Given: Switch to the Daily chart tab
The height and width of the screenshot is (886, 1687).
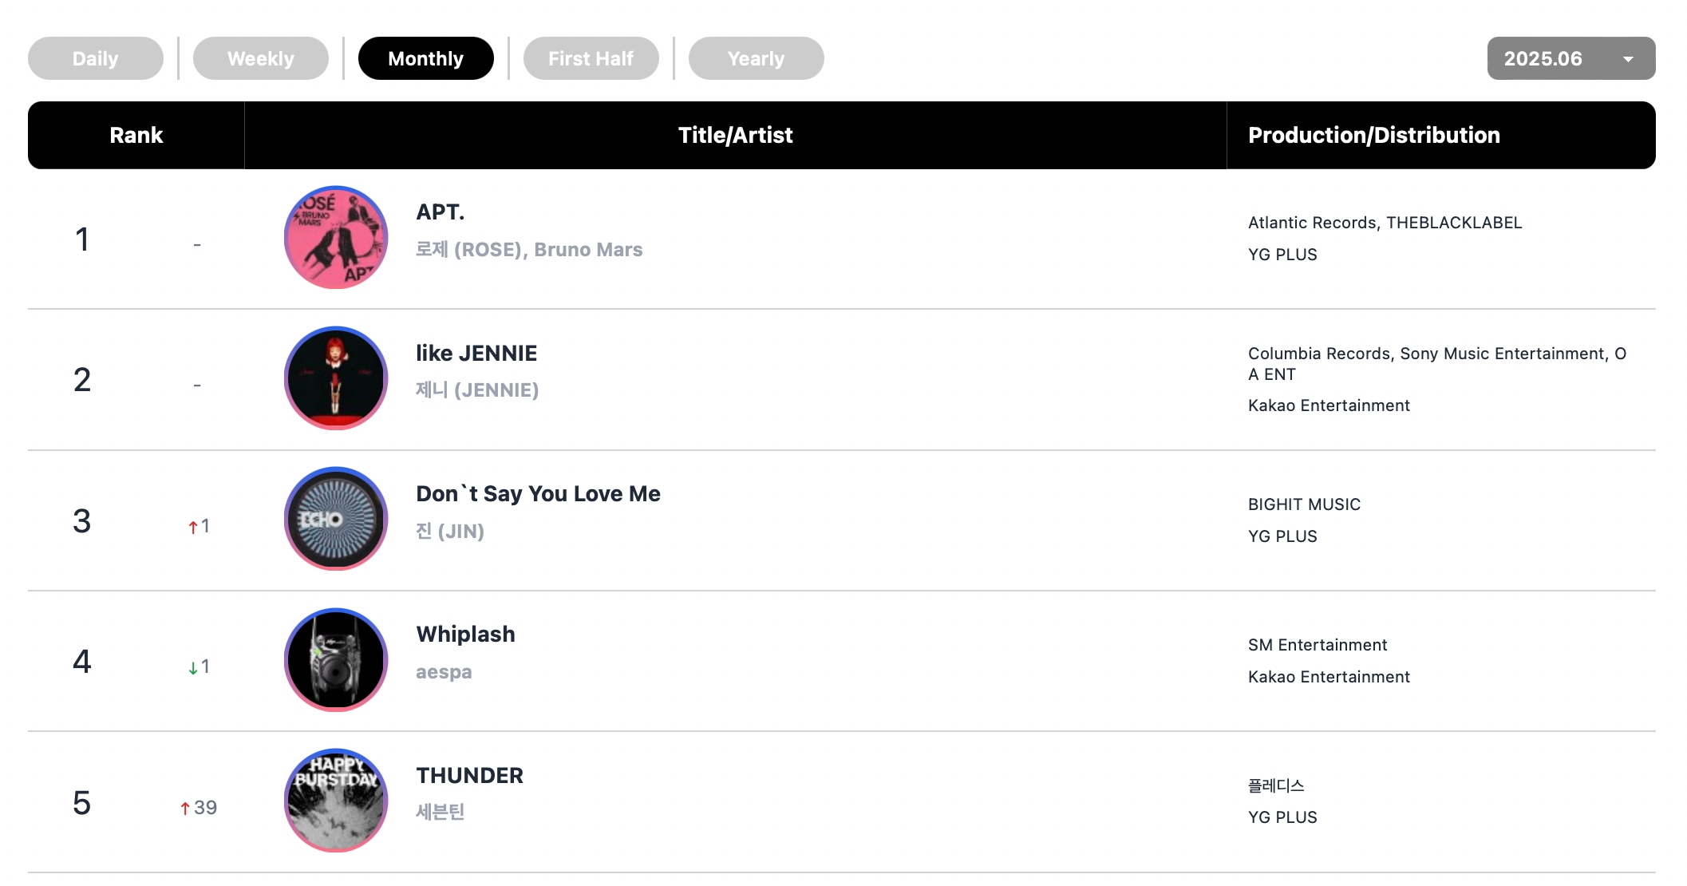Looking at the screenshot, I should pos(96,58).
